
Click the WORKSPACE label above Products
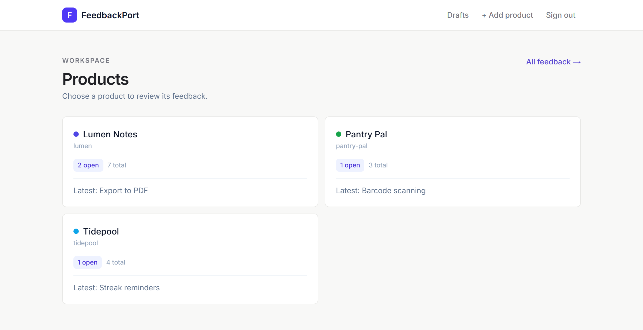pyautogui.click(x=86, y=61)
